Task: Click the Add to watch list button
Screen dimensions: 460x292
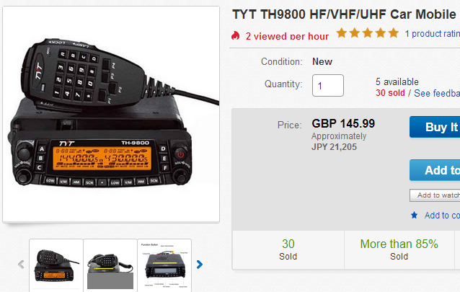Action: pyautogui.click(x=435, y=195)
